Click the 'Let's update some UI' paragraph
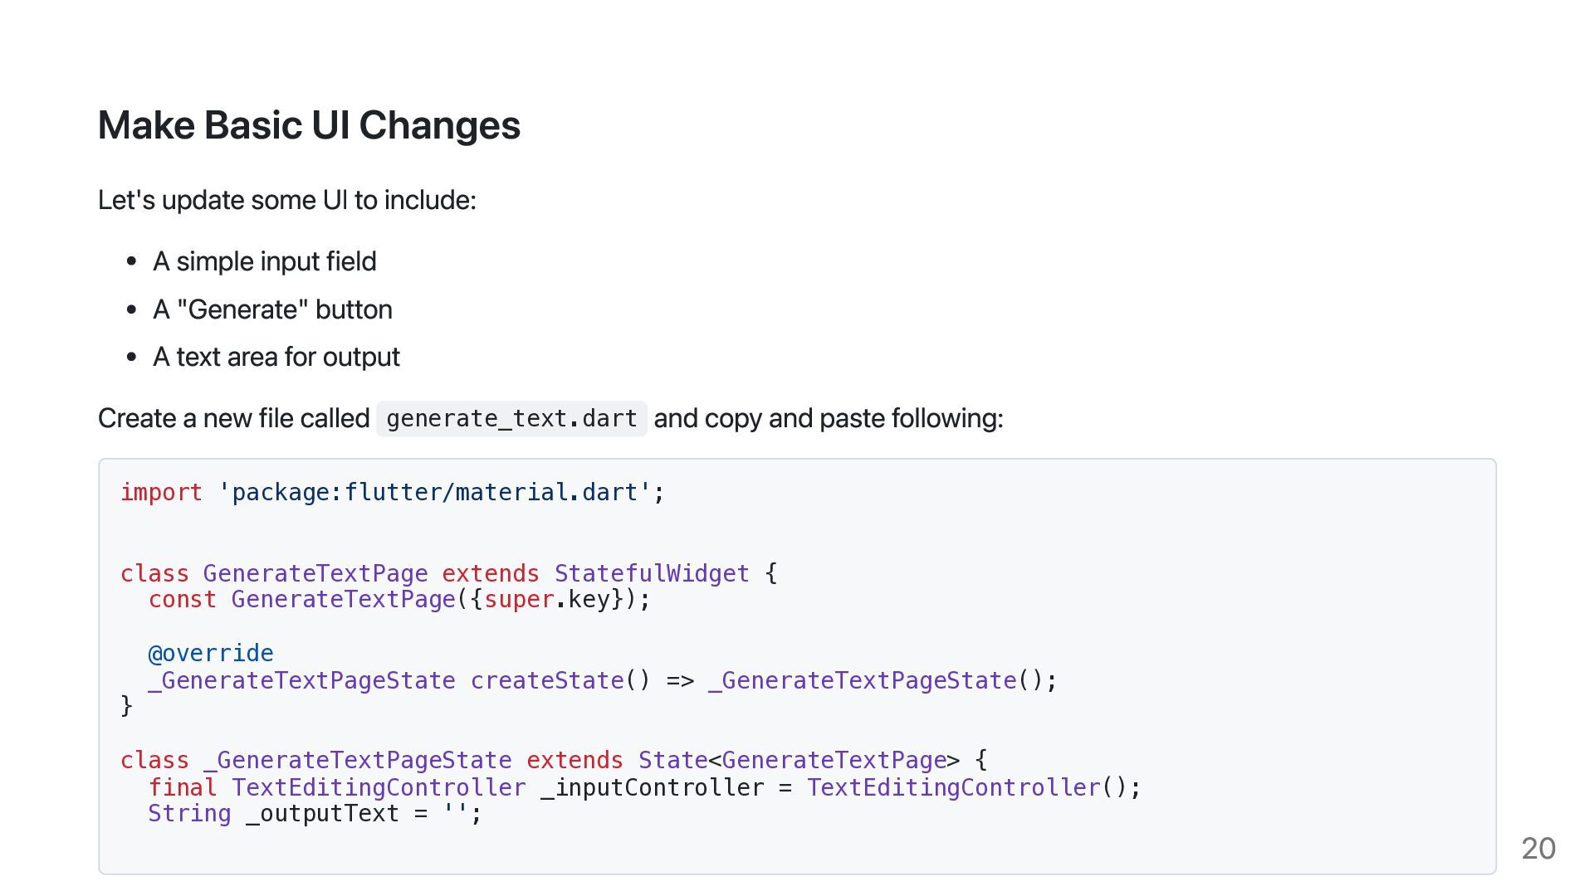The image size is (1594, 896). [287, 200]
